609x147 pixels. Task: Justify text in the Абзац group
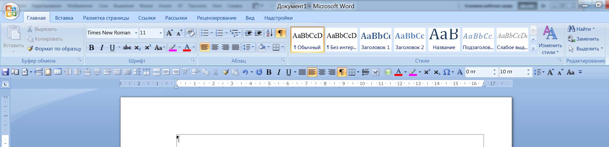(236, 47)
